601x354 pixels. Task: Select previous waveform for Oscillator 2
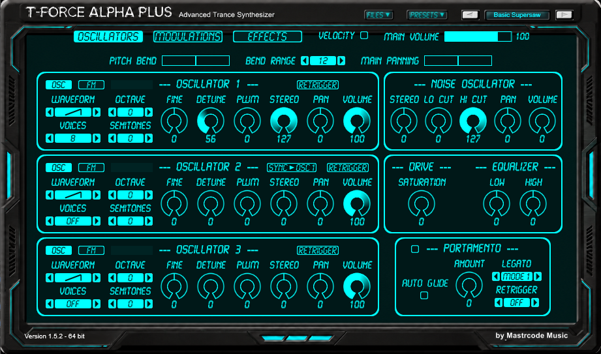click(x=50, y=195)
